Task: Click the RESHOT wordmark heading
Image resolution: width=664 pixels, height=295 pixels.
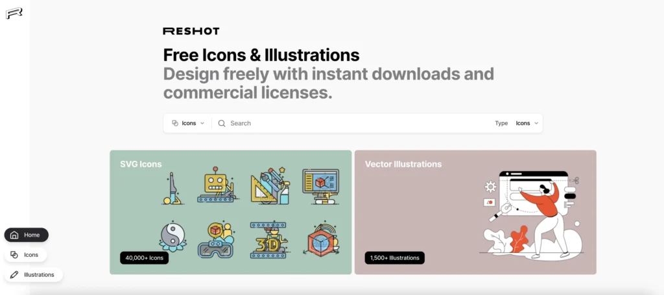Action: 191,31
